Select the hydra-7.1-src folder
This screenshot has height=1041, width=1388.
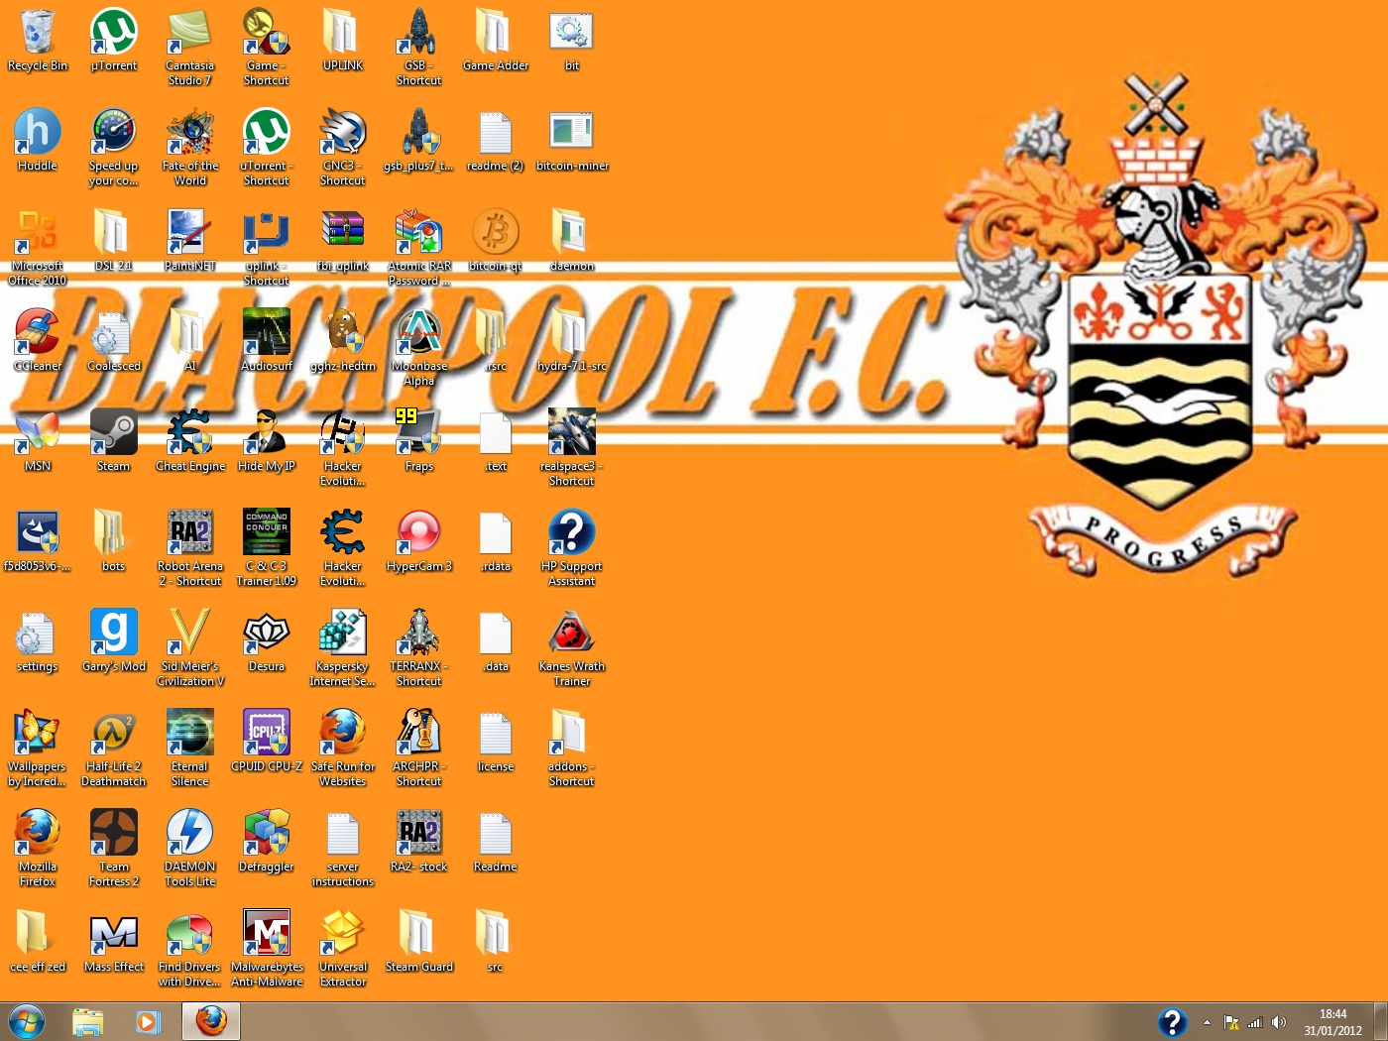572,341
